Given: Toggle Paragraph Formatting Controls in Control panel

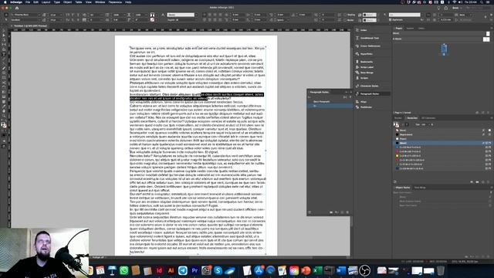Looking at the screenshot, I should click(5, 20).
